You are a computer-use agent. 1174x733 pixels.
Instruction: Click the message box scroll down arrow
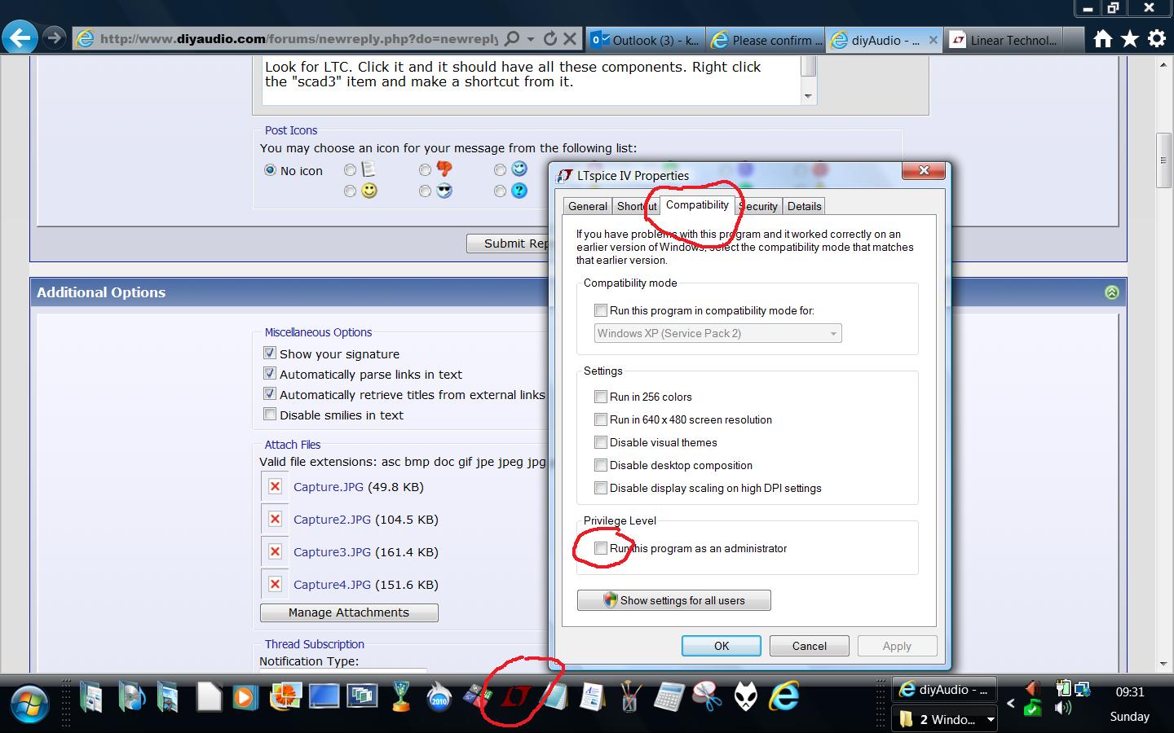(x=808, y=96)
